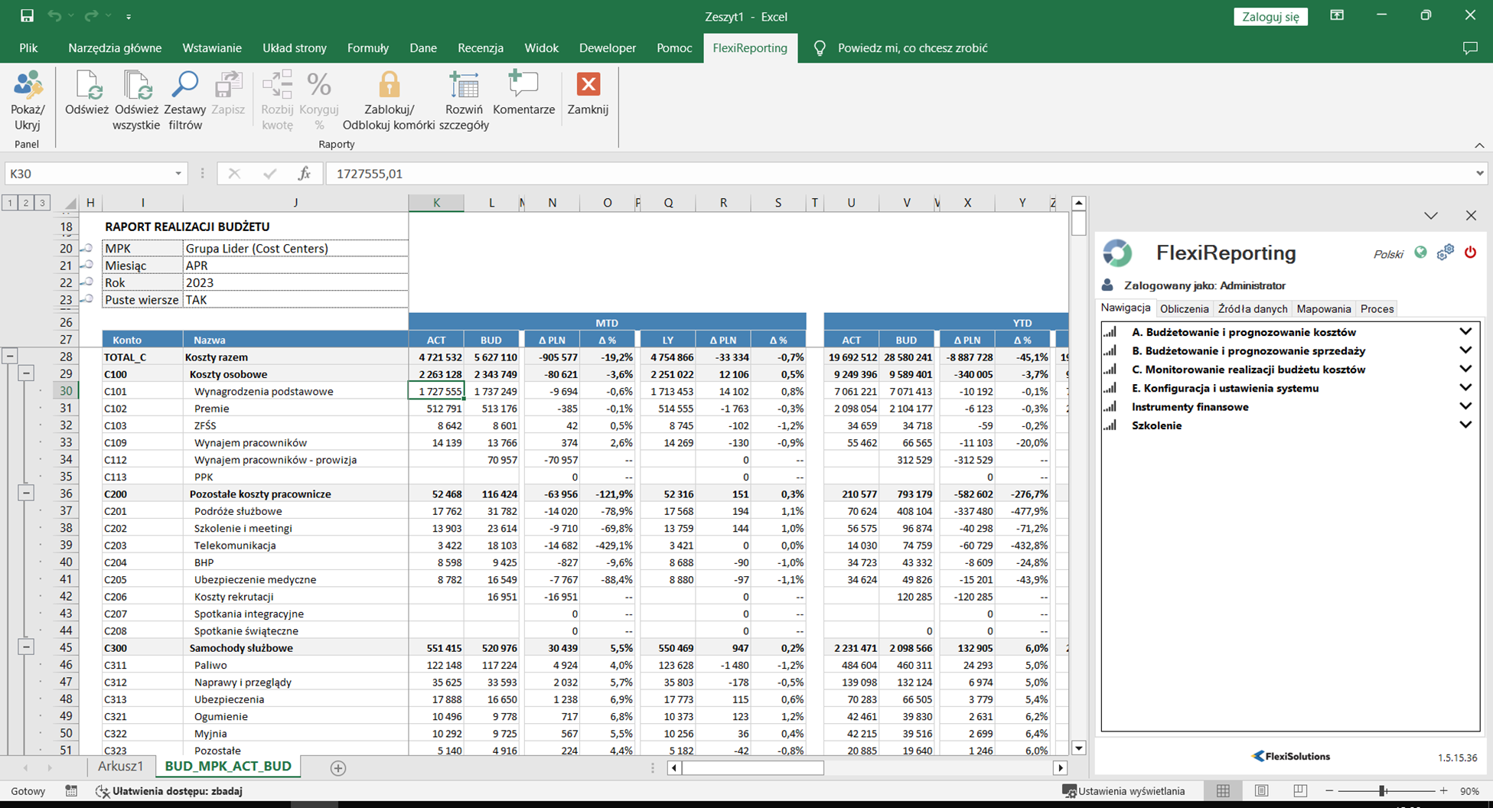Click red power logout icon in FlexiReporting panel
The image size is (1493, 808).
click(1470, 252)
